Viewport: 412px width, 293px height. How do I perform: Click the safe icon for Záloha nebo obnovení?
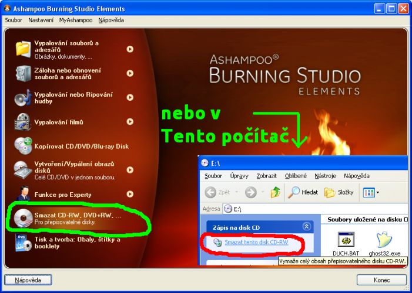(24, 73)
